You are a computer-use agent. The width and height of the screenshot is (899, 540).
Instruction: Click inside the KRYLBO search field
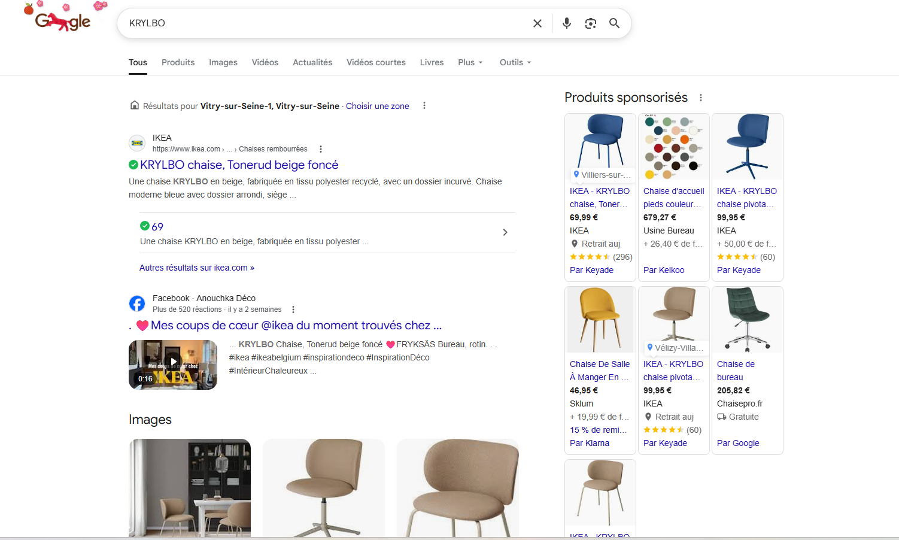[323, 23]
